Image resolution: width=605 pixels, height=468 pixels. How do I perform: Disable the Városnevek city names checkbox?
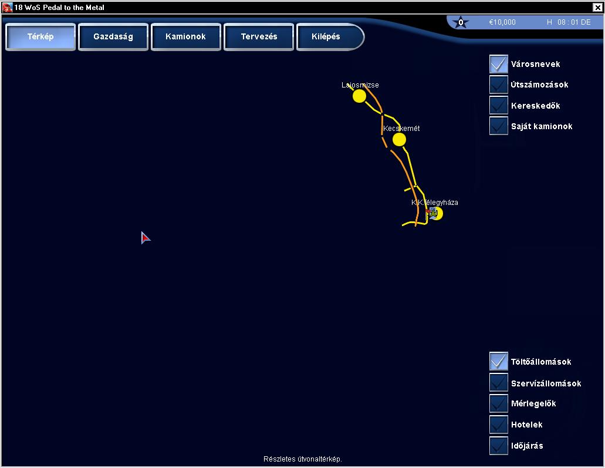pyautogui.click(x=499, y=64)
